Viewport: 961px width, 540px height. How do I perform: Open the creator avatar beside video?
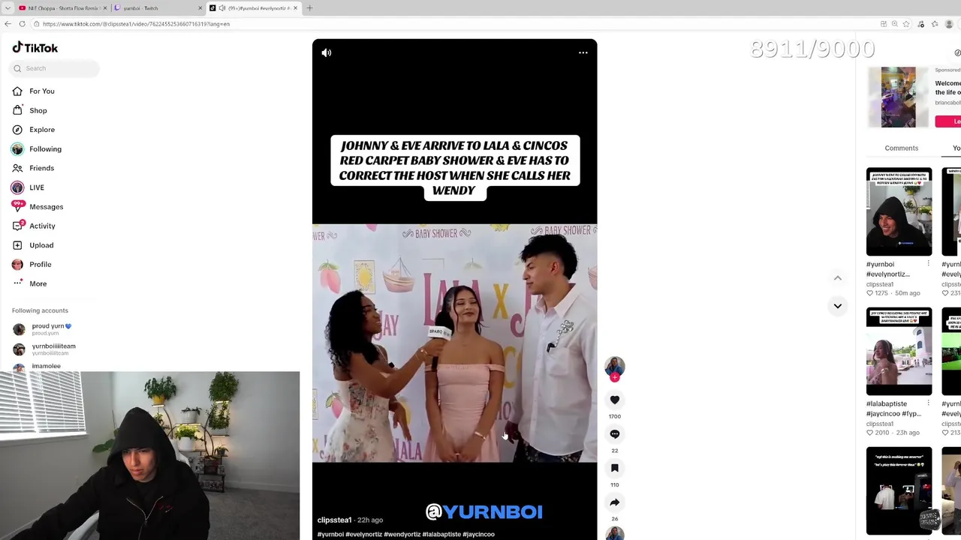coord(615,366)
